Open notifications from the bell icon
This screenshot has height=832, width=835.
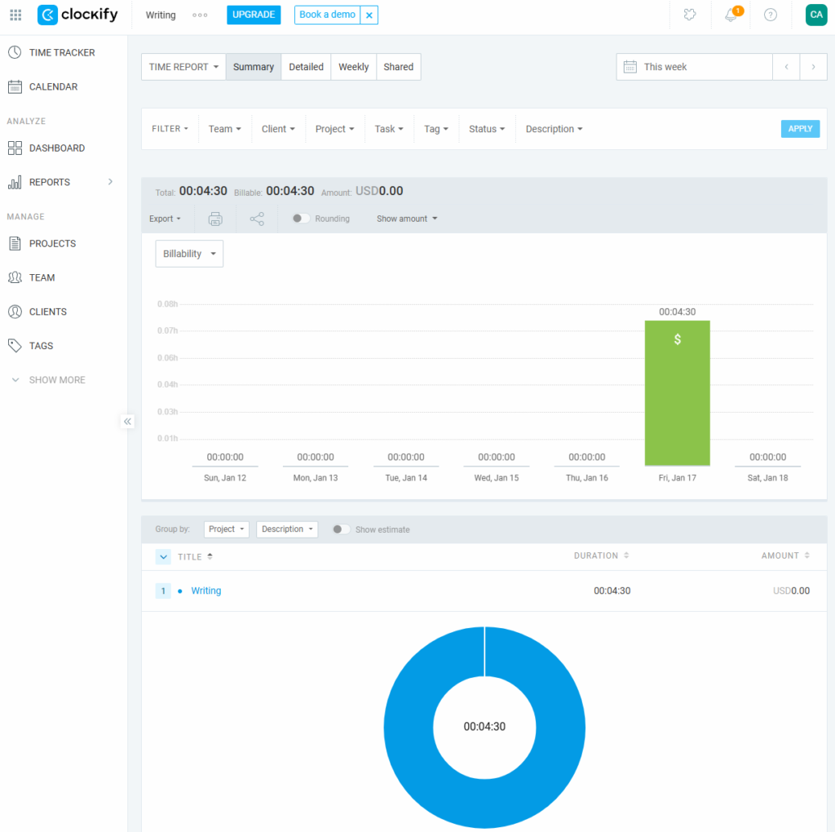point(728,15)
